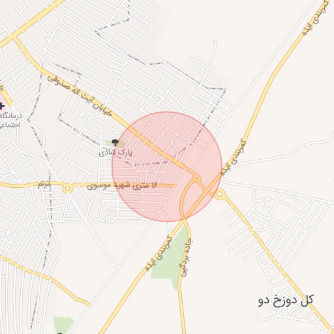
Task: Click the کل دوزخ دو place label
Action: click(286, 300)
